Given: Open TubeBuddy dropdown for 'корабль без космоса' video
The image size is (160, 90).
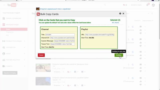Looking at the screenshot, I should tap(69, 72).
